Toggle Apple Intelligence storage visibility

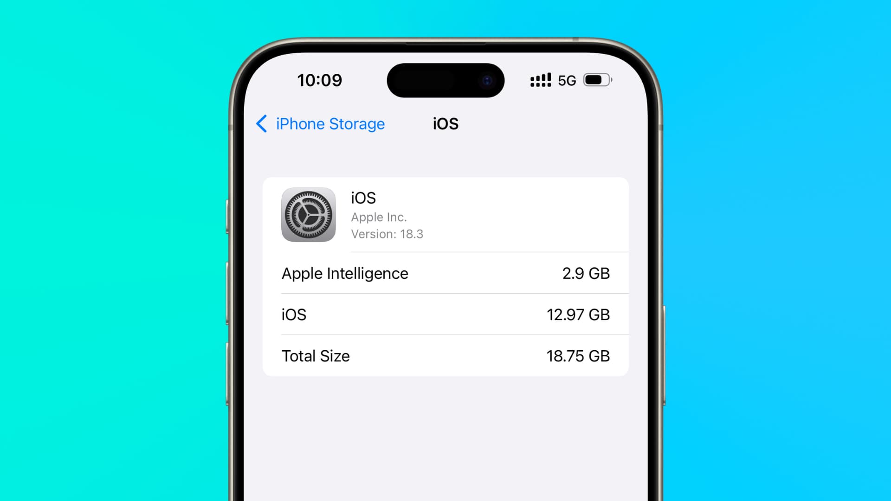click(445, 273)
